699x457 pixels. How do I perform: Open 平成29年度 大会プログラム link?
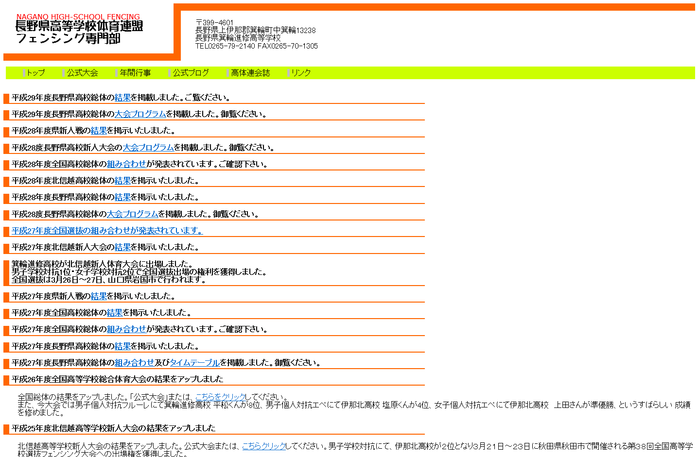(140, 114)
